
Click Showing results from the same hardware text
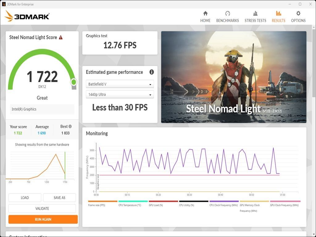coord(42,144)
